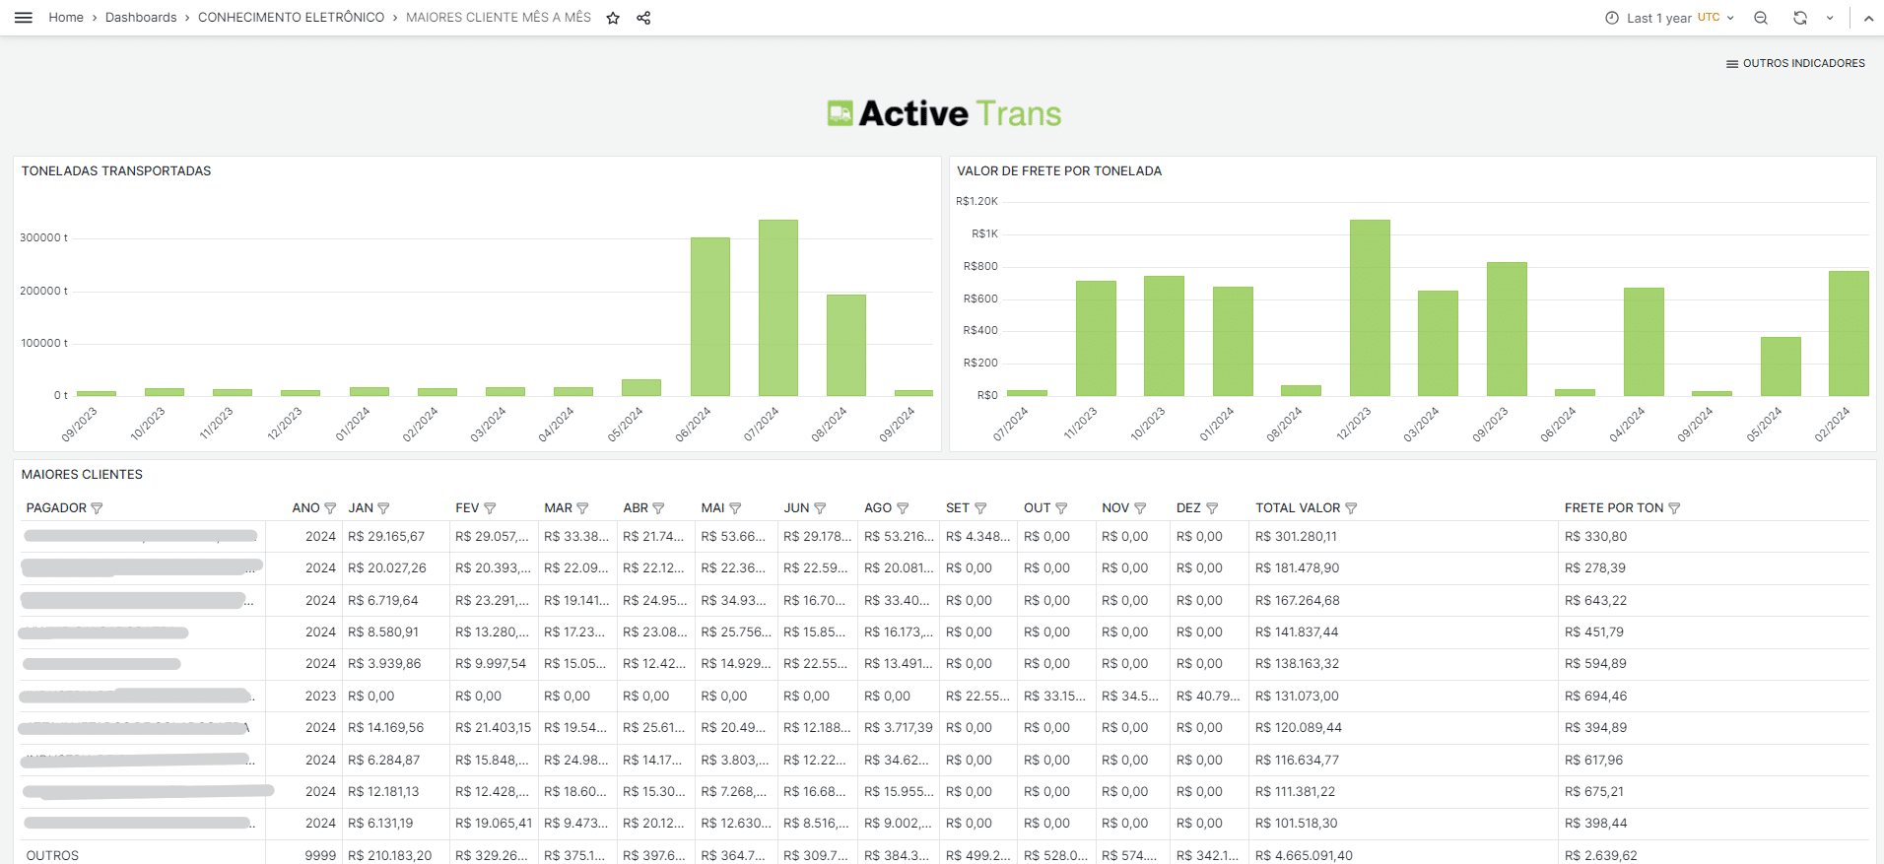Viewport: 1884px width, 864px height.
Task: Mark dashboard as favorite with star icon
Action: click(x=613, y=18)
